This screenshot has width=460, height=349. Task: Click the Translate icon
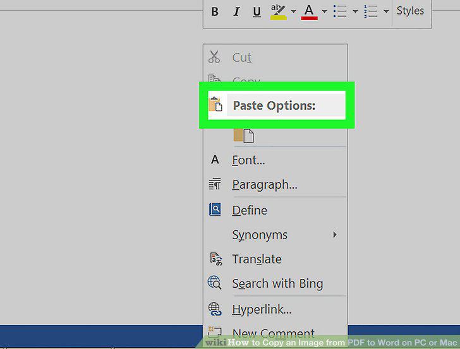click(x=216, y=259)
